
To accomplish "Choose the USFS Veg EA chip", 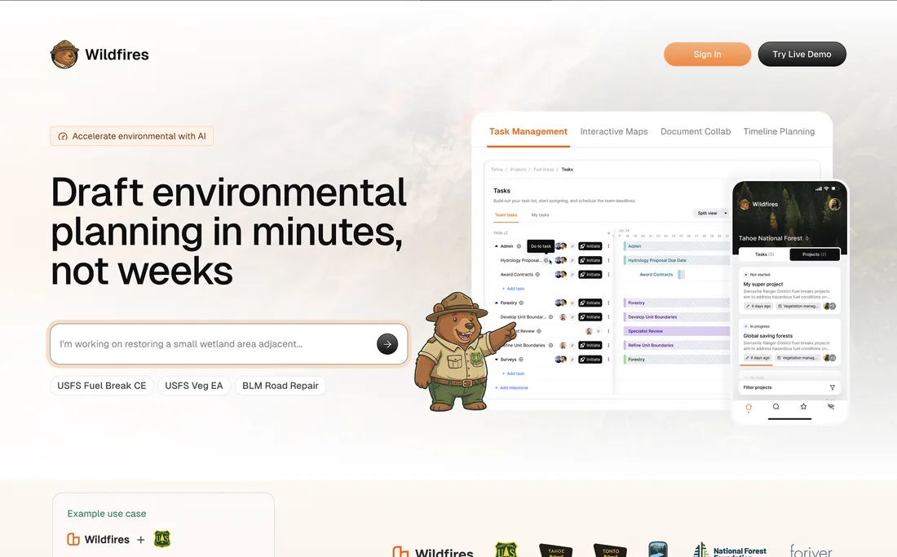I will click(x=194, y=386).
